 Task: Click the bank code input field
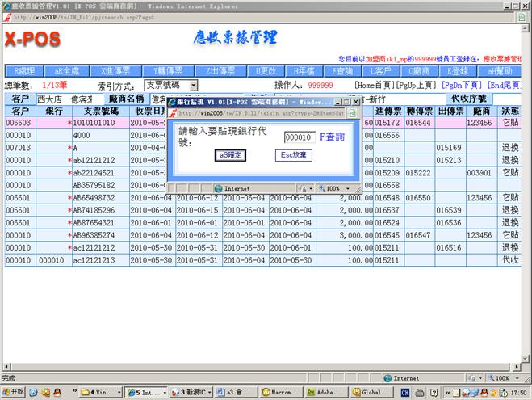(x=299, y=137)
